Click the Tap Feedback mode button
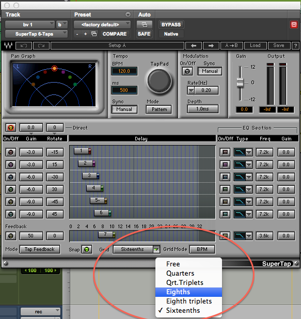Viewport: 301px width, 319px height. (x=40, y=249)
